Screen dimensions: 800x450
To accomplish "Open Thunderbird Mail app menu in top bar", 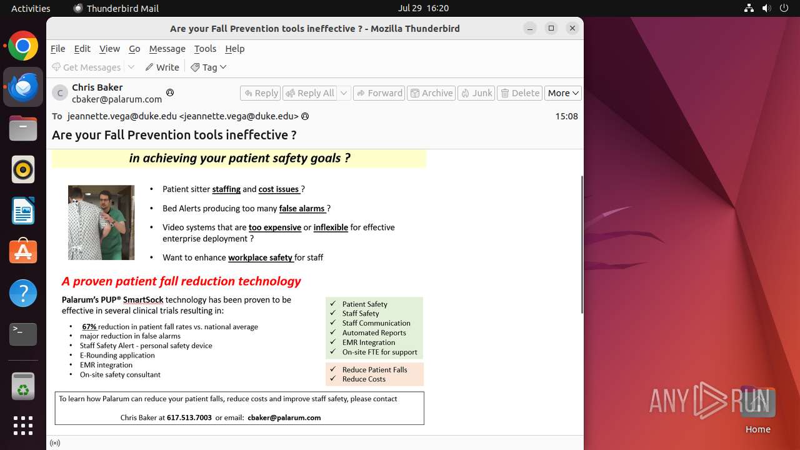I will [116, 8].
